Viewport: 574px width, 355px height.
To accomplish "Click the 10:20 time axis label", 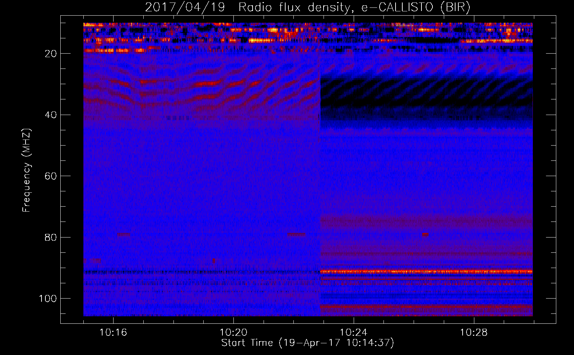I will (233, 333).
